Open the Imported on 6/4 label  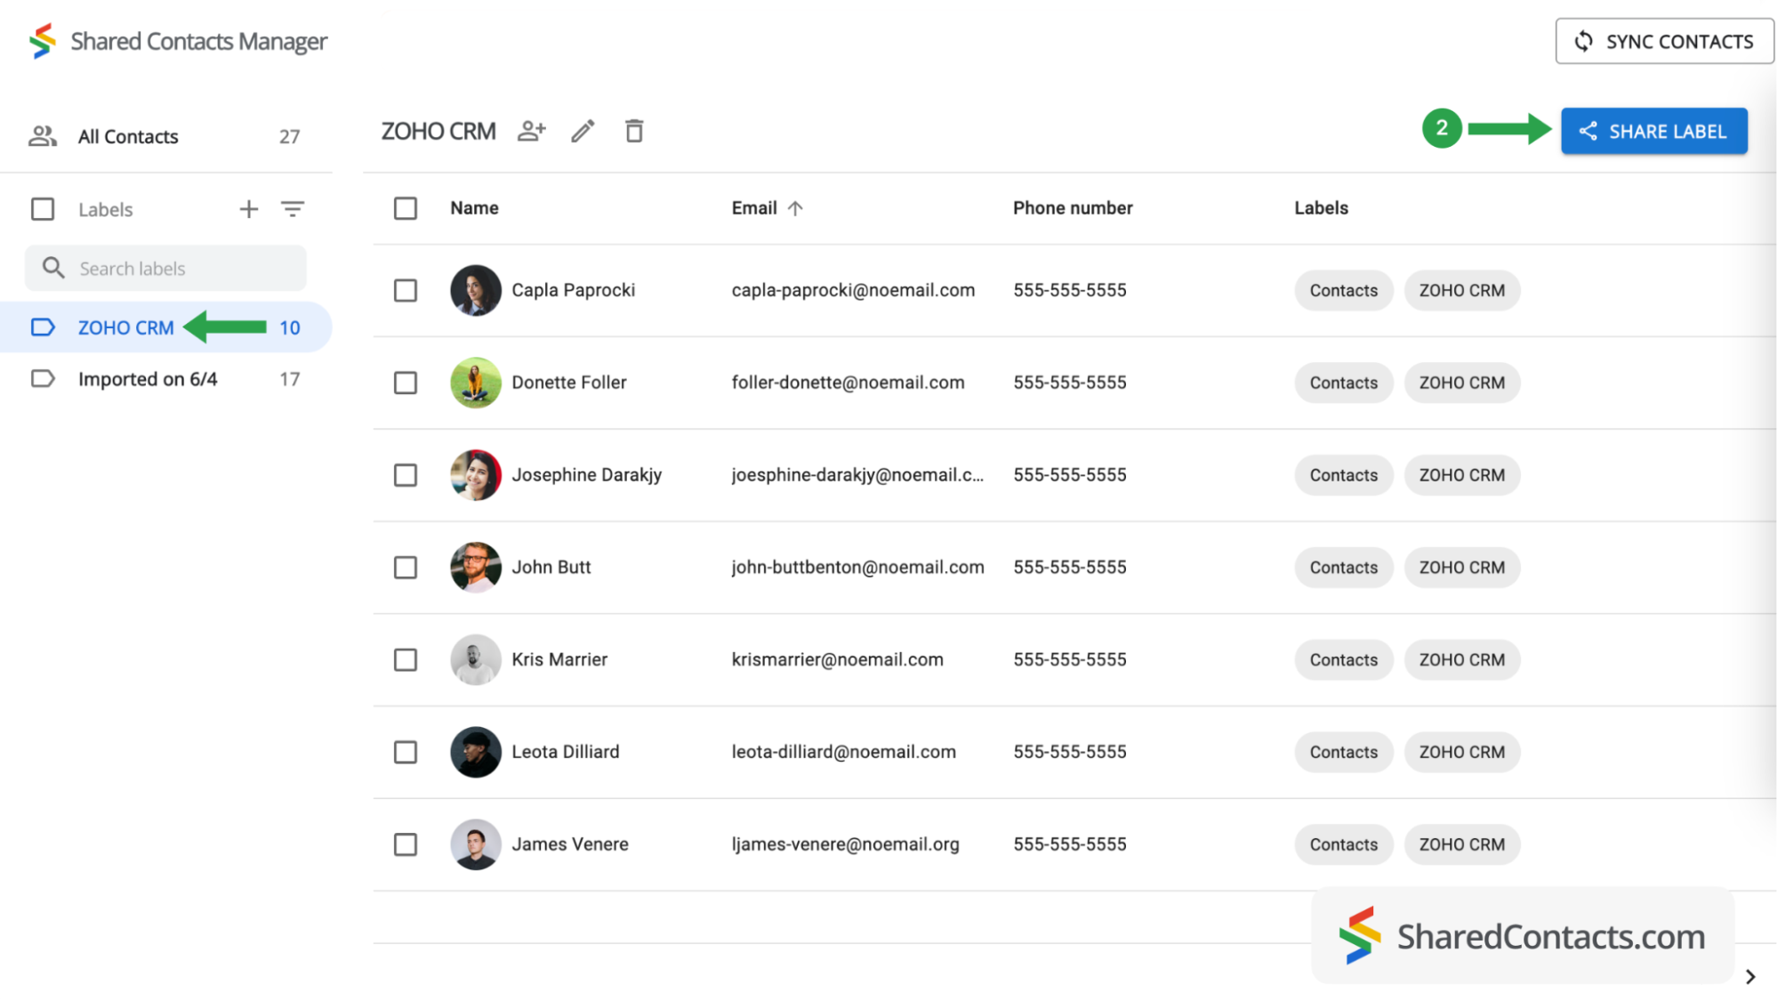(x=165, y=379)
